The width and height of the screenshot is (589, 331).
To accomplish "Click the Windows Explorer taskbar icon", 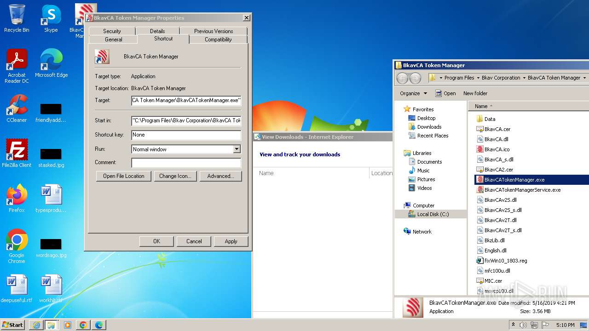I will click(51, 325).
